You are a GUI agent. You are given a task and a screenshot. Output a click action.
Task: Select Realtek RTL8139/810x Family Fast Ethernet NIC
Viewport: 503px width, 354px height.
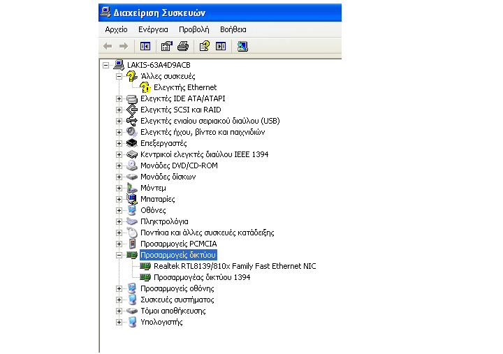point(235,267)
